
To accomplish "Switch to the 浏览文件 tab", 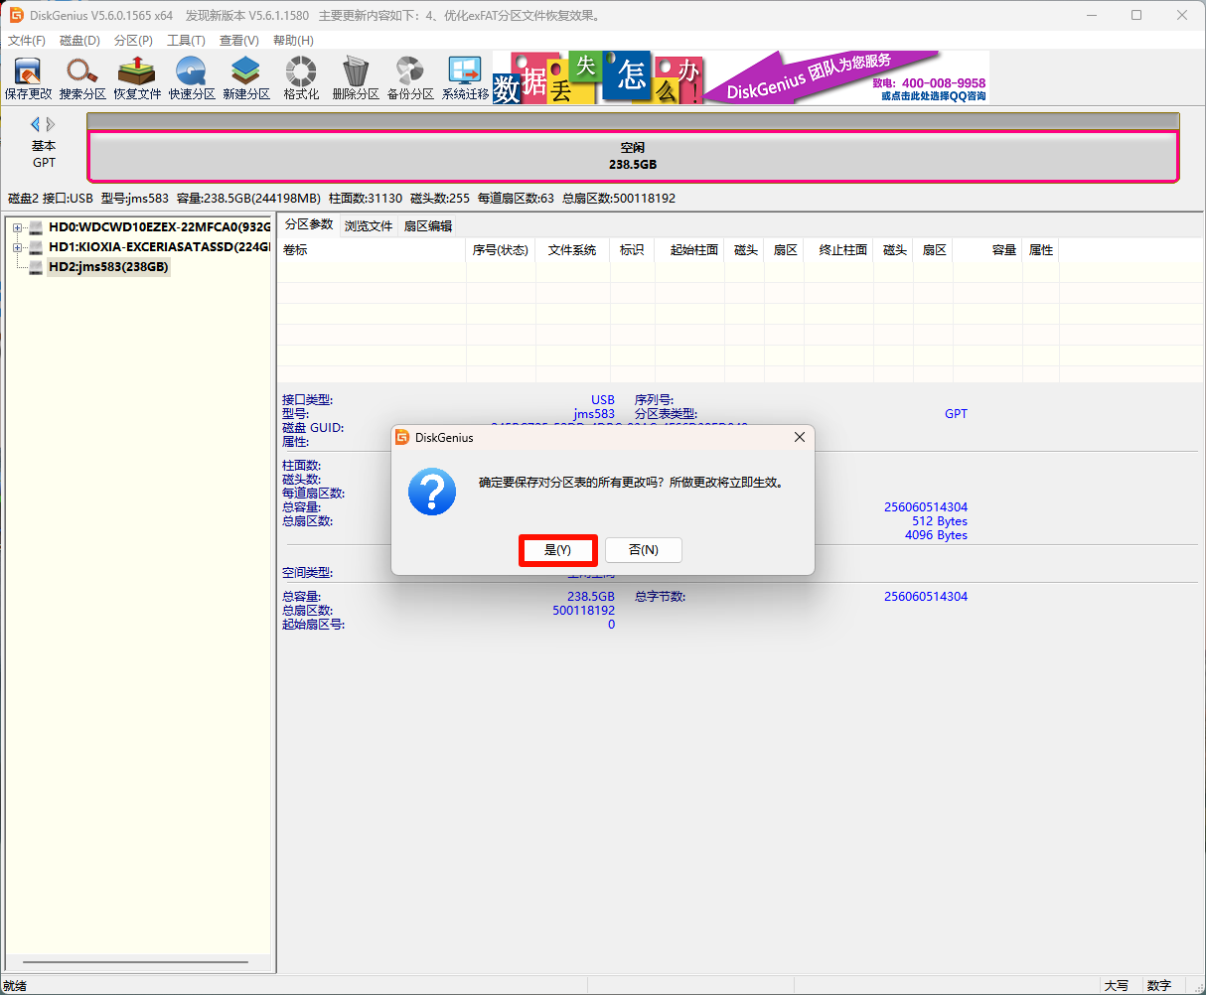I will pyautogui.click(x=369, y=226).
